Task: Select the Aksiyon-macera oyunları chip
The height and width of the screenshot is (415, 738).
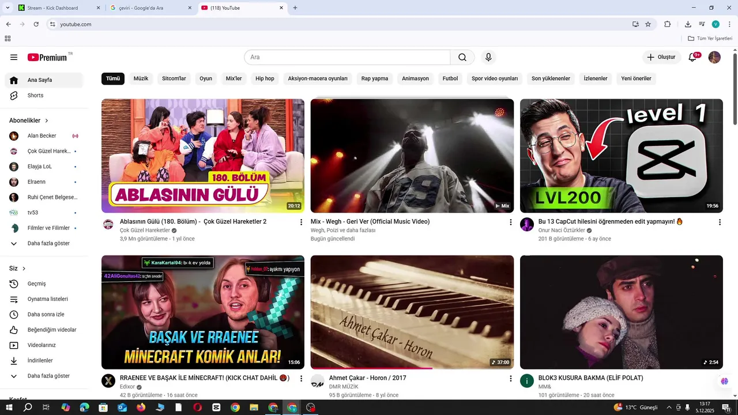Action: point(318,78)
